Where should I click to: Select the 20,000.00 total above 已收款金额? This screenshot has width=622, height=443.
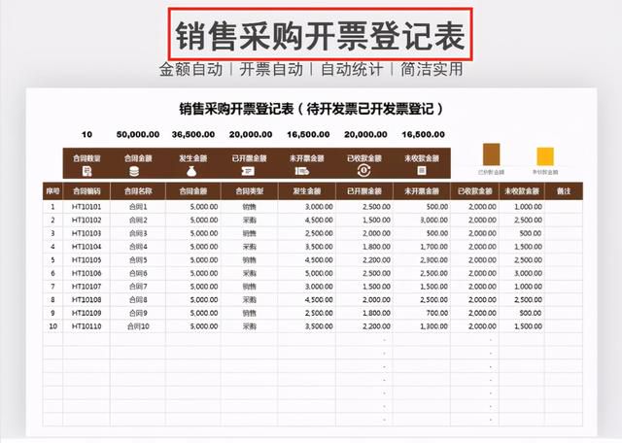click(365, 134)
